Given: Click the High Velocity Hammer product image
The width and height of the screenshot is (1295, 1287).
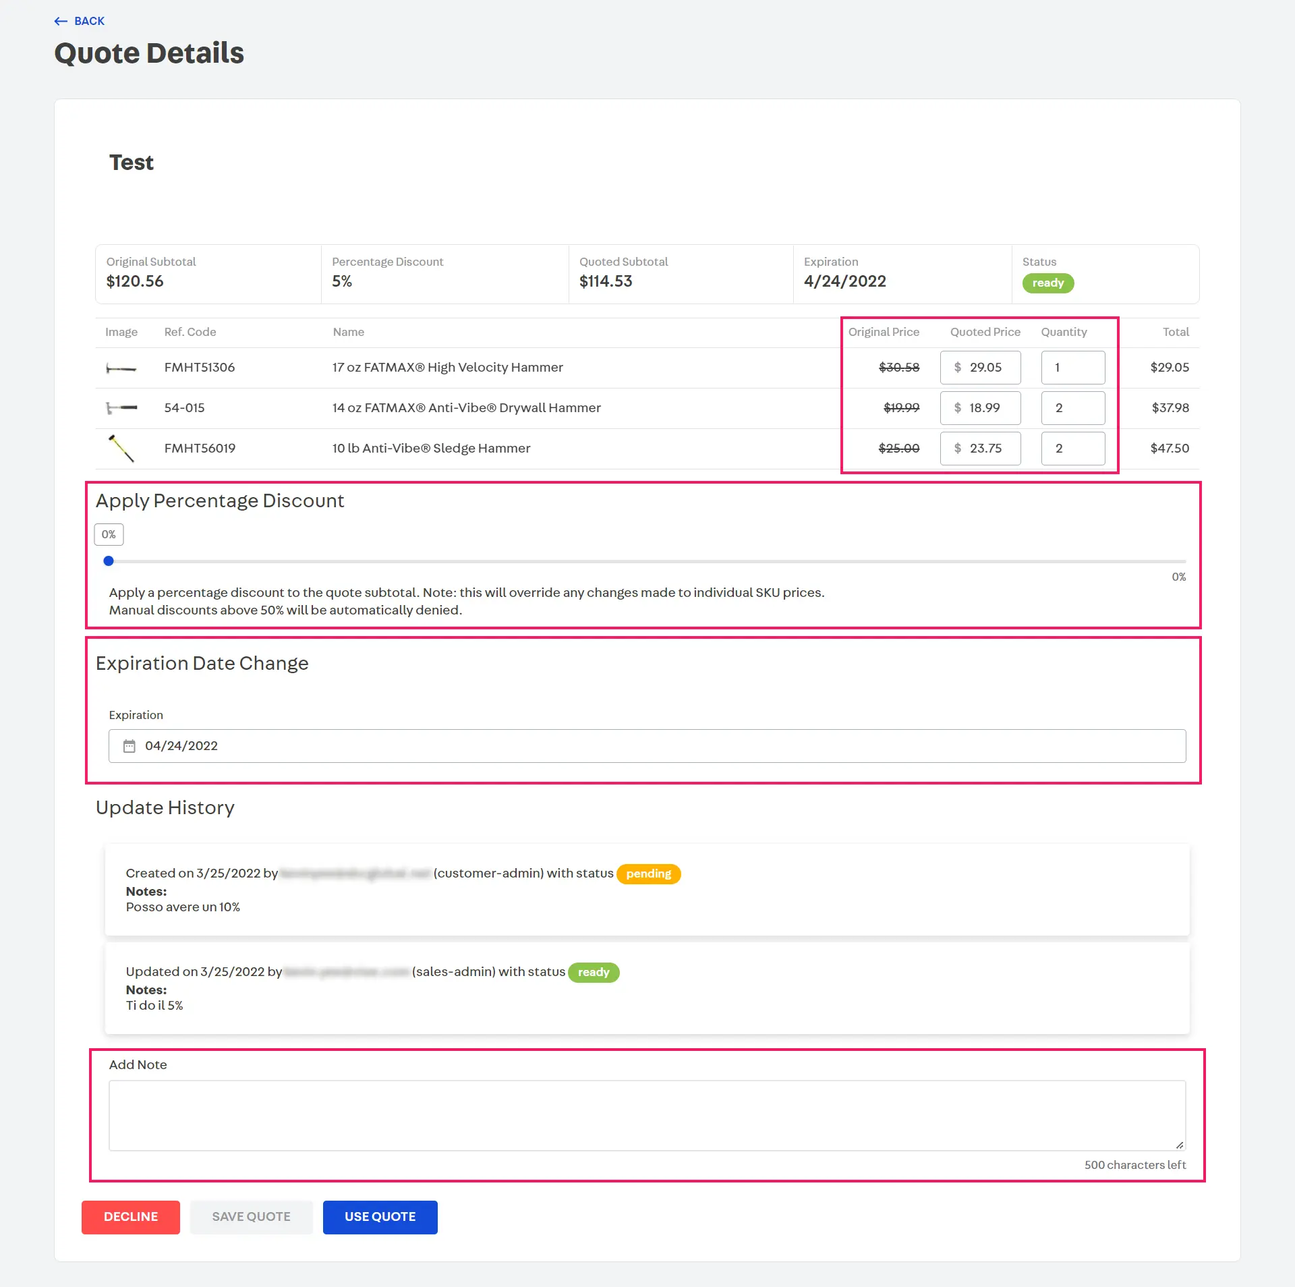Looking at the screenshot, I should (x=121, y=368).
